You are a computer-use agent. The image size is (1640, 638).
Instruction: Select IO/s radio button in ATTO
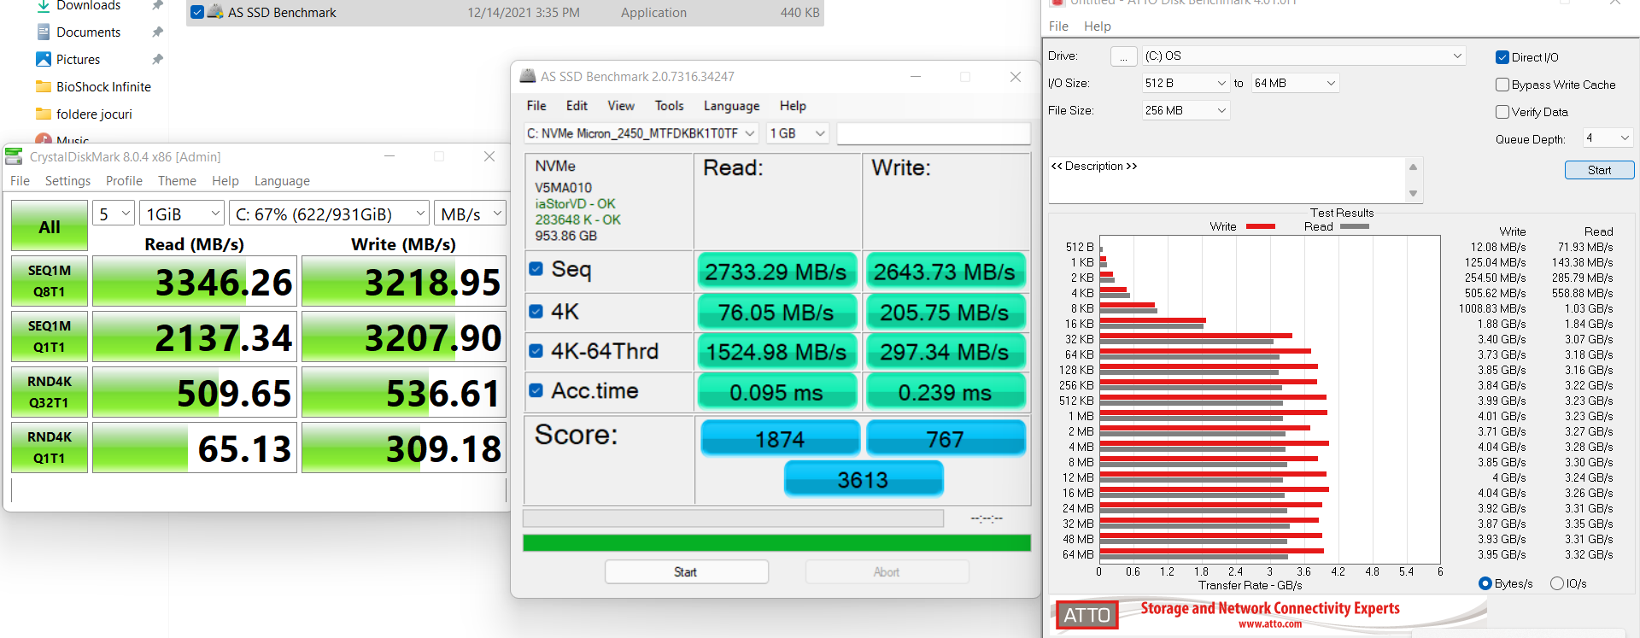pyautogui.click(x=1557, y=583)
